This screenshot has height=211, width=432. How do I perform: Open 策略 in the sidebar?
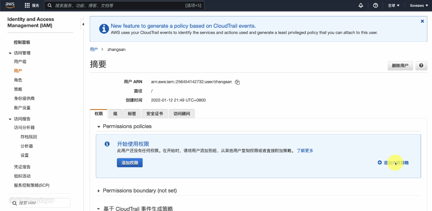(x=18, y=89)
